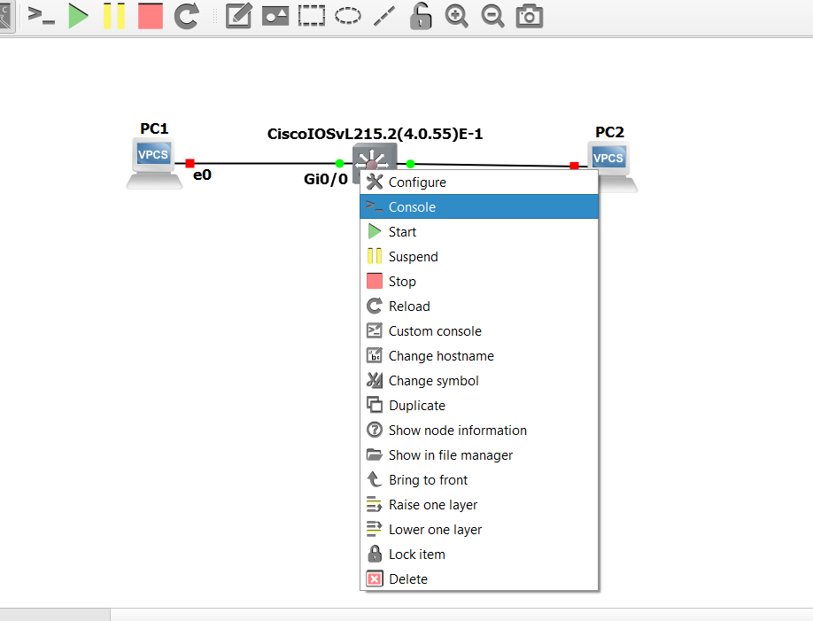Insert a picture from toolbar
This screenshot has height=621, width=813.
coord(275,16)
